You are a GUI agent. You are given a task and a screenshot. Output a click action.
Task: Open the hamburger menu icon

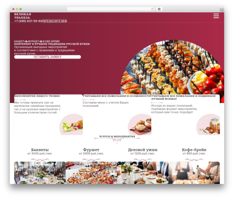(x=216, y=16)
